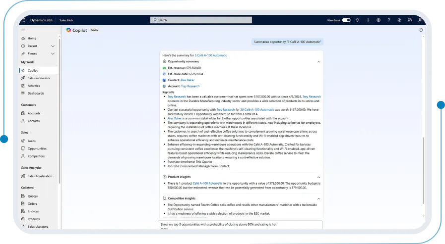Click the Leads sidebar icon
Screen dimensions: 445x244
[23, 141]
